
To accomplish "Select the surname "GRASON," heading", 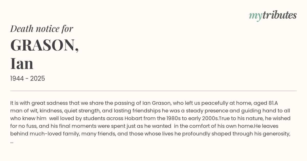I will [45, 45].
